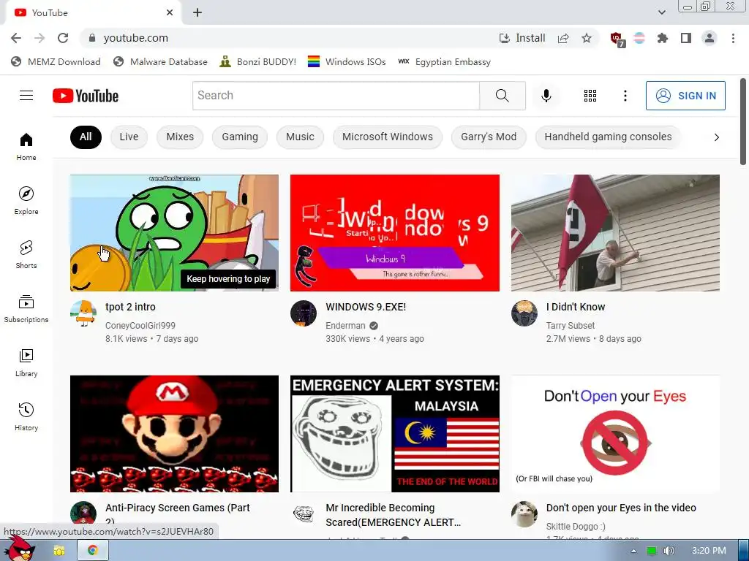Open tpot 2 intro thumbnail
This screenshot has width=749, height=561.
pos(174,233)
